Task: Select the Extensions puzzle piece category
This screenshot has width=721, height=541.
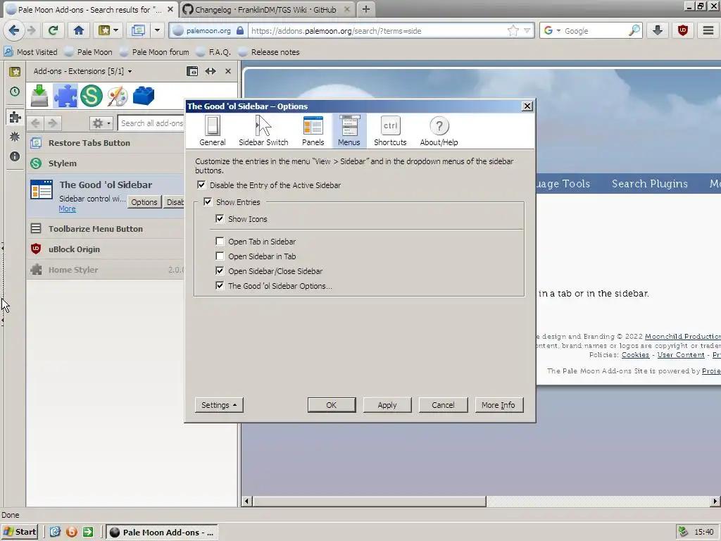Action: coord(65,96)
